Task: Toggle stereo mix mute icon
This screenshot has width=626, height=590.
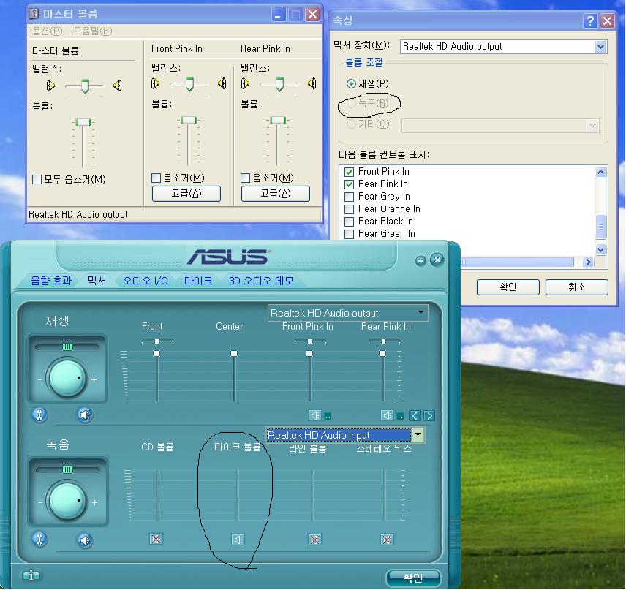Action: coord(386,540)
